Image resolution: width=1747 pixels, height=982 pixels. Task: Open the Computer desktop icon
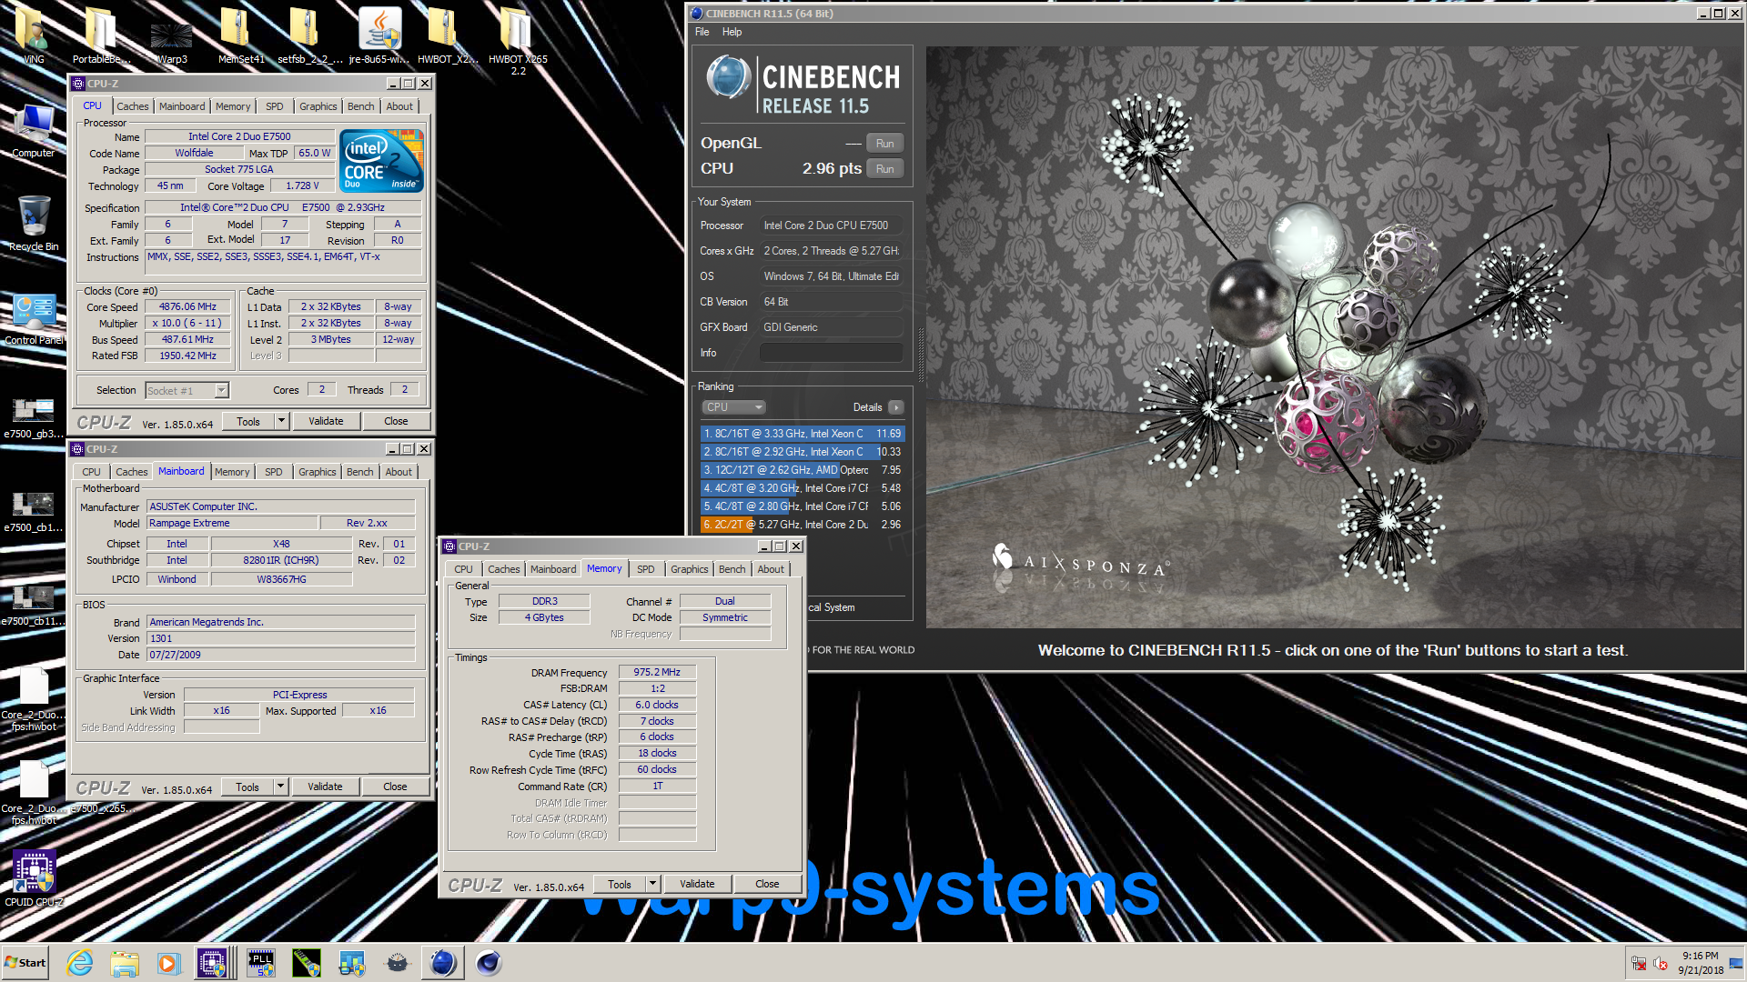click(x=33, y=131)
